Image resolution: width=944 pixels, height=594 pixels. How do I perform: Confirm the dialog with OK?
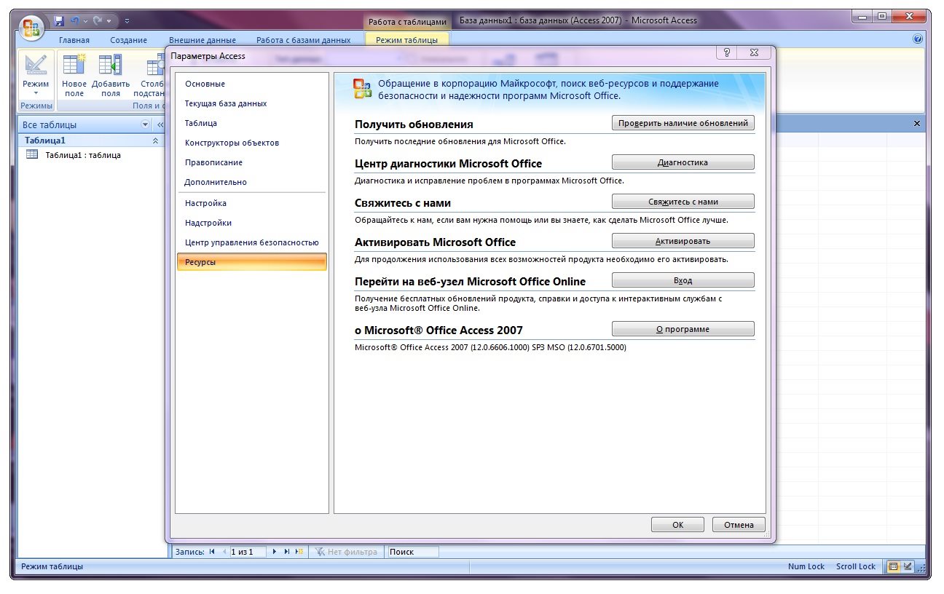point(677,524)
